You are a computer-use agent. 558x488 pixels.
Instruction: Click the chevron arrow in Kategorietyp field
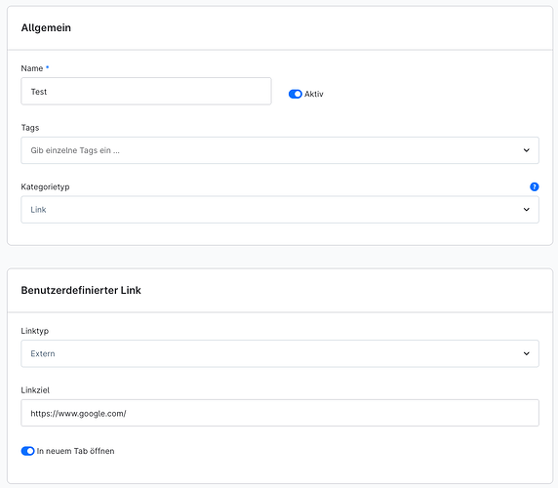[527, 210]
